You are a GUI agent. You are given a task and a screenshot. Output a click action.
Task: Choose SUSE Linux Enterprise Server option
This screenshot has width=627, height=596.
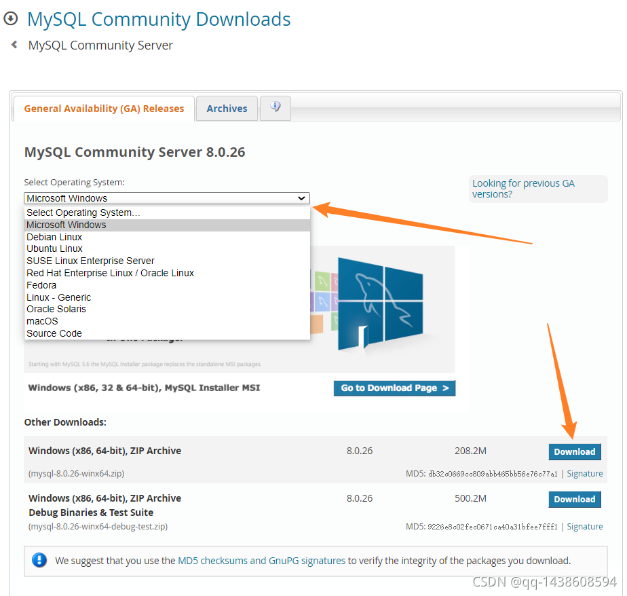[167, 261]
